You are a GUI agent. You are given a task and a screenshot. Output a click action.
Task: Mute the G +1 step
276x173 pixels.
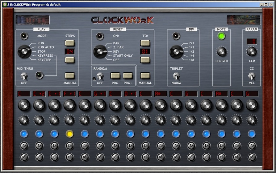pyautogui.click(x=100, y=157)
